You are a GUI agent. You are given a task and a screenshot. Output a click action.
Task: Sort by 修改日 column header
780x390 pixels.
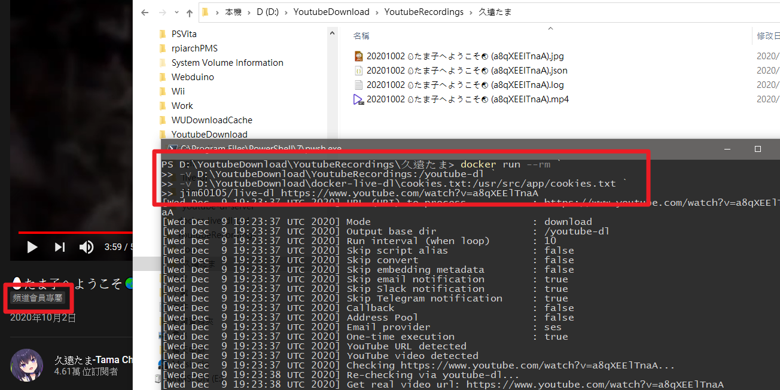pos(768,36)
